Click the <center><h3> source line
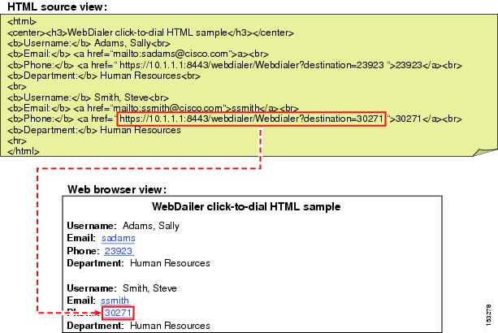Screen dimensions: 498x333 click(150, 32)
